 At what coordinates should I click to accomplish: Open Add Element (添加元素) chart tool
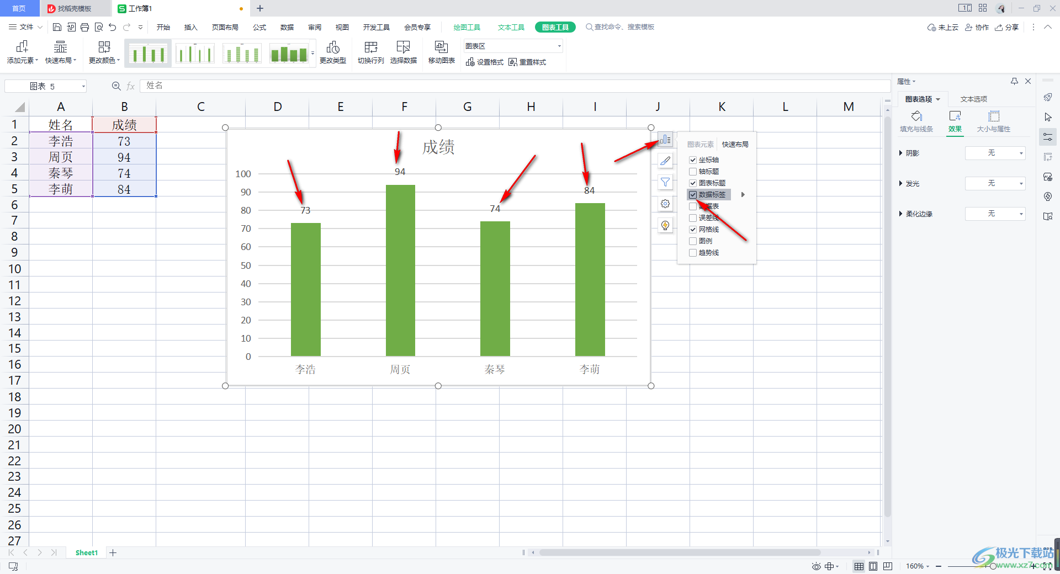coord(23,52)
